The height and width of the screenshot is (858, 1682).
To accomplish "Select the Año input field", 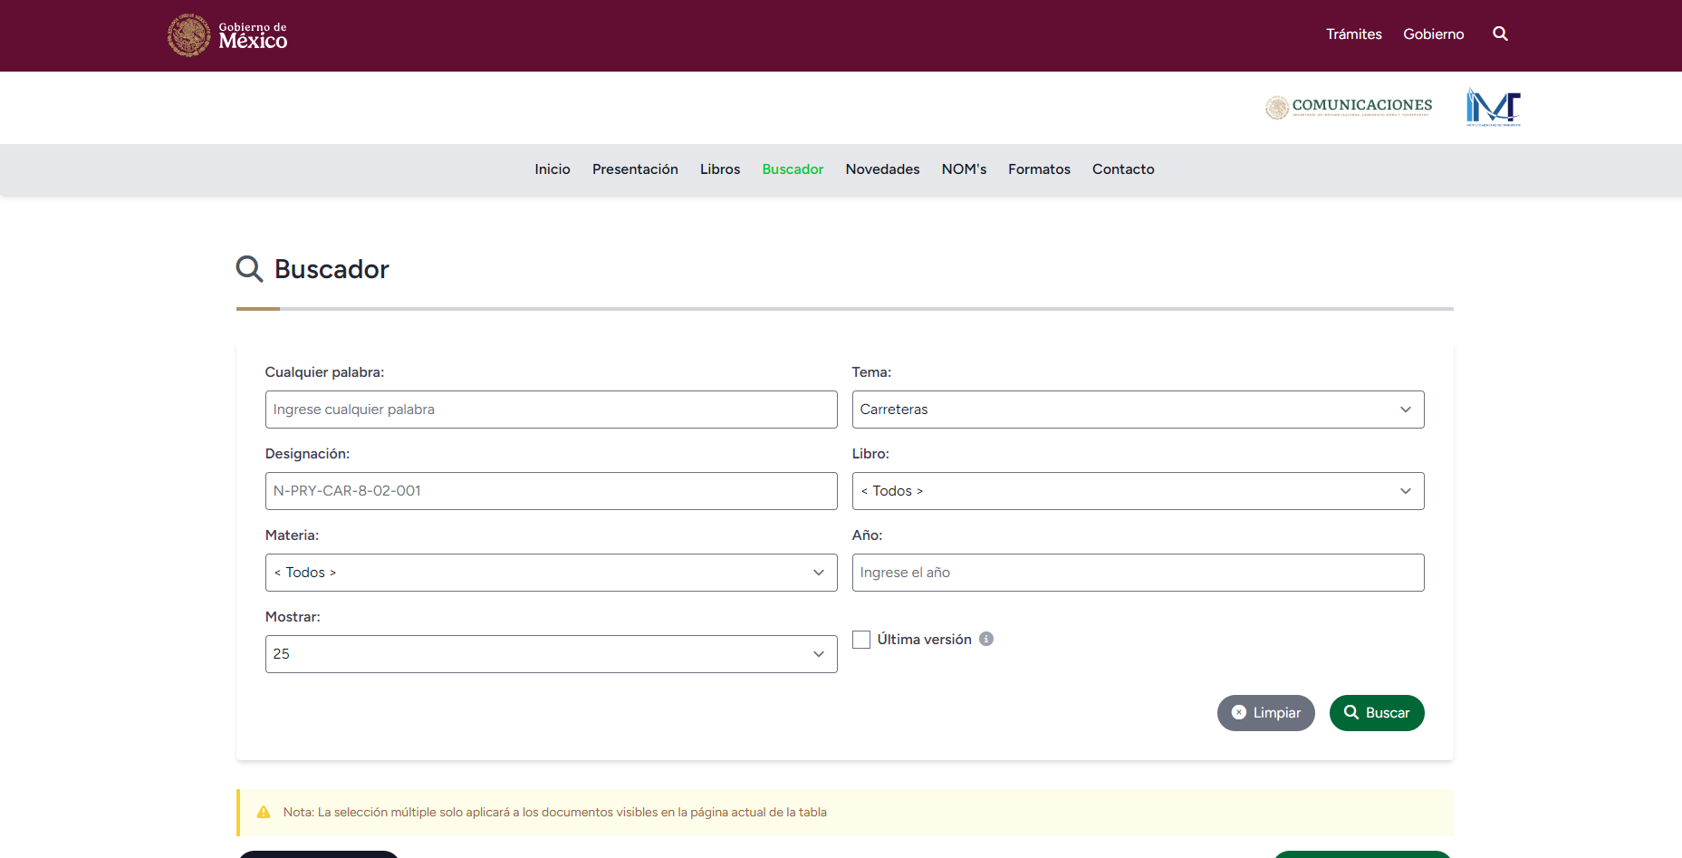I will pyautogui.click(x=1137, y=573).
